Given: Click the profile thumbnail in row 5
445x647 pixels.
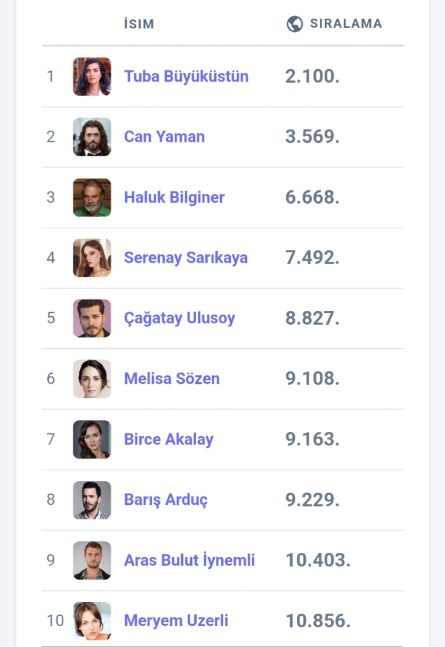Looking at the screenshot, I should coord(92,318).
